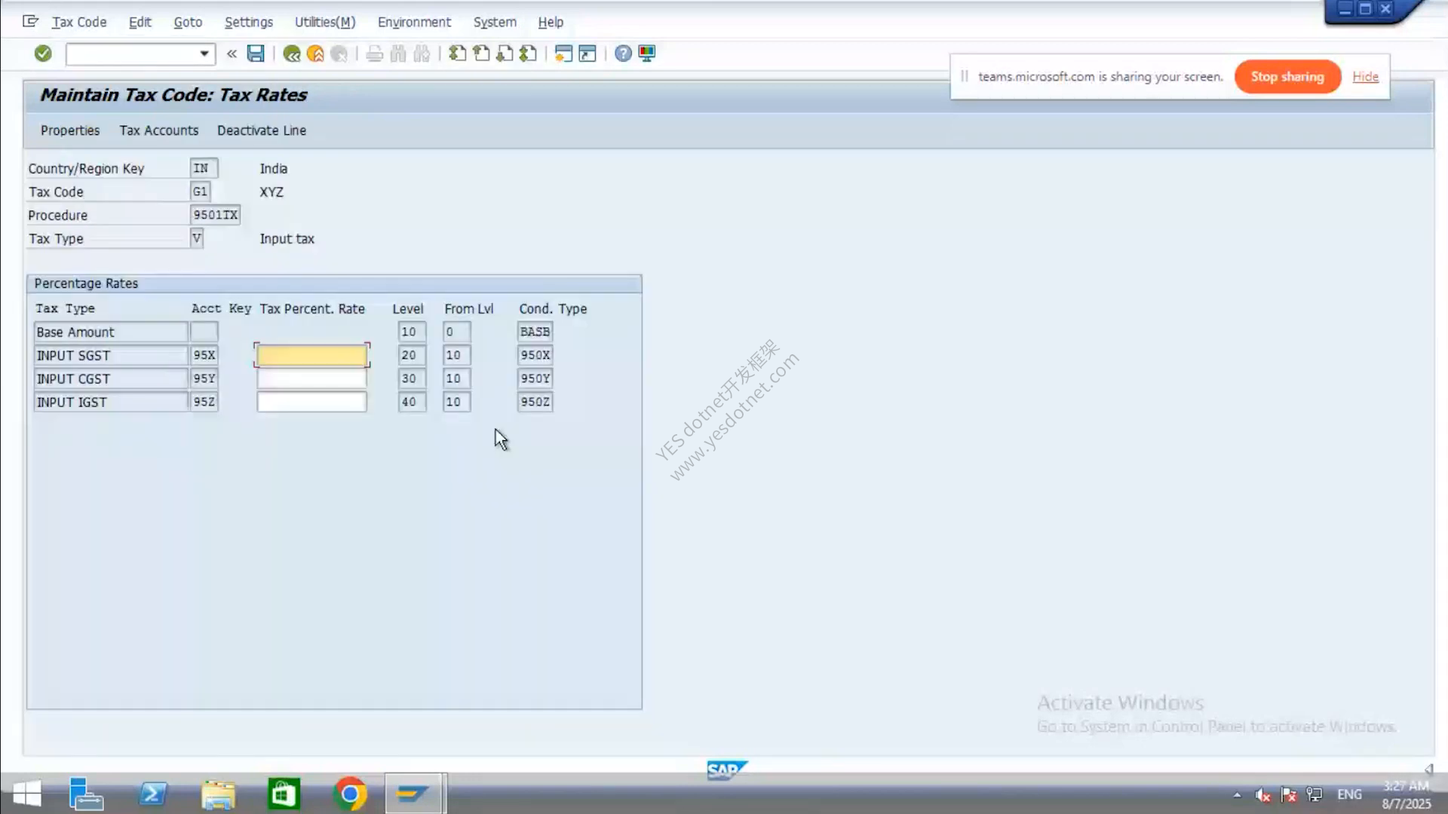1448x814 pixels.
Task: Open the Windows Start button
Action: point(27,794)
